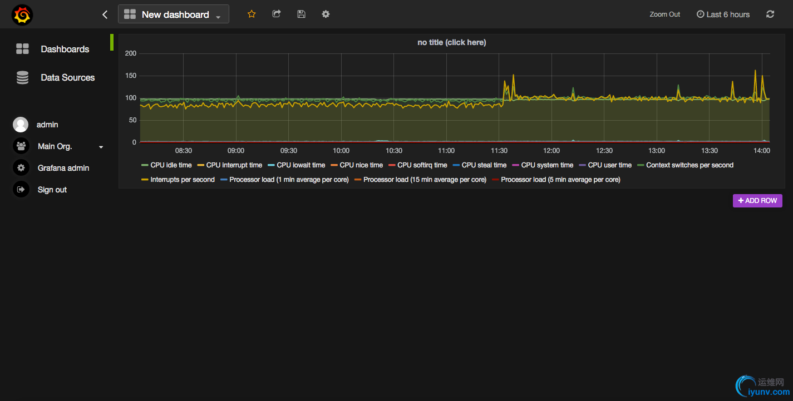Save the dashboard with the floppy icon
This screenshot has height=401, width=793.
[301, 14]
